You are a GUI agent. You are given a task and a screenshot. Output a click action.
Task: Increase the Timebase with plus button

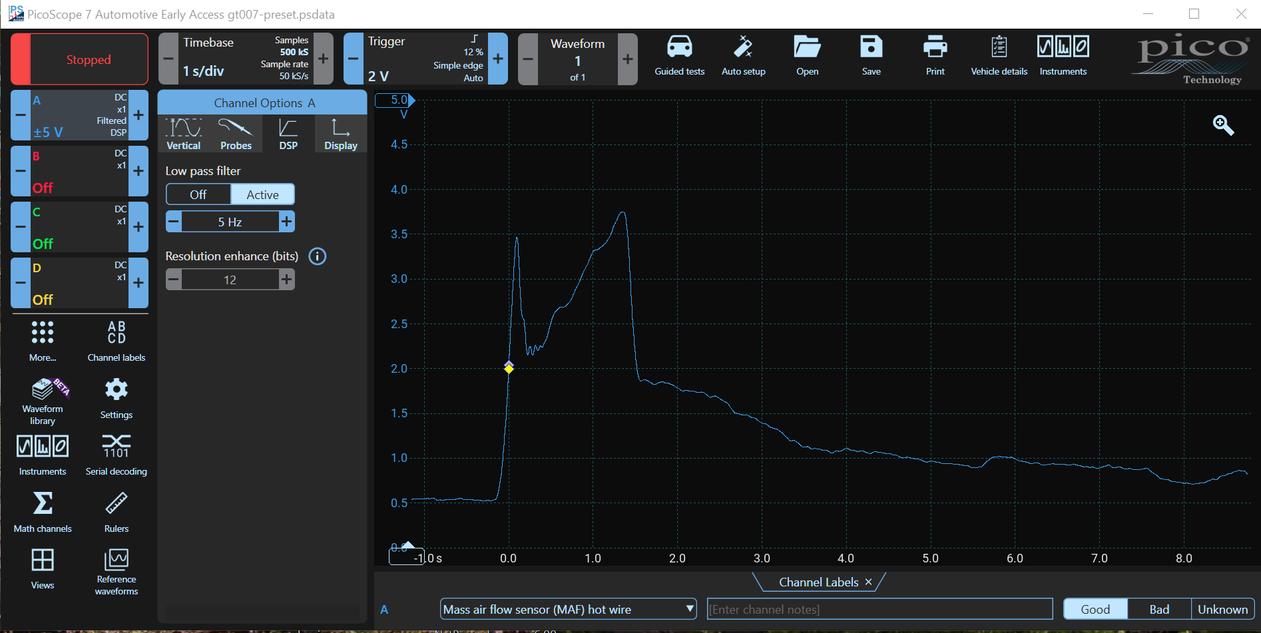pyautogui.click(x=323, y=59)
